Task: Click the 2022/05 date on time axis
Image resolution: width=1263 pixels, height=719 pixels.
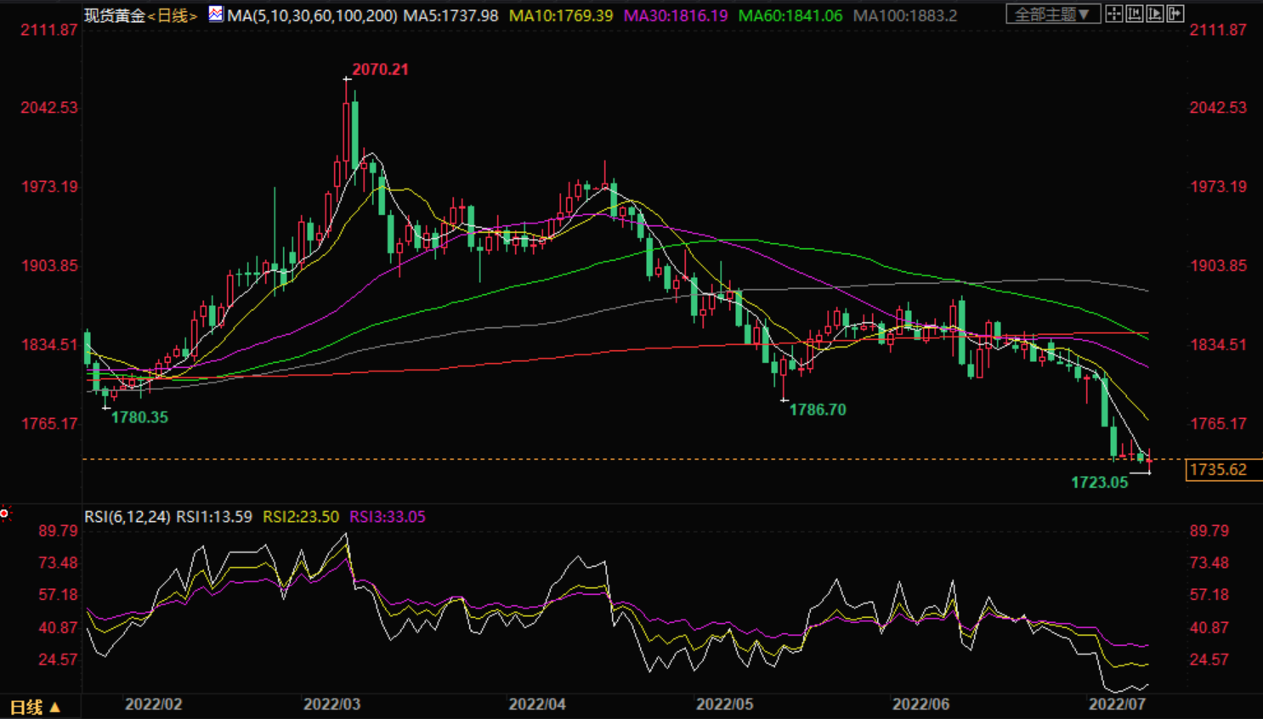Action: [x=724, y=705]
